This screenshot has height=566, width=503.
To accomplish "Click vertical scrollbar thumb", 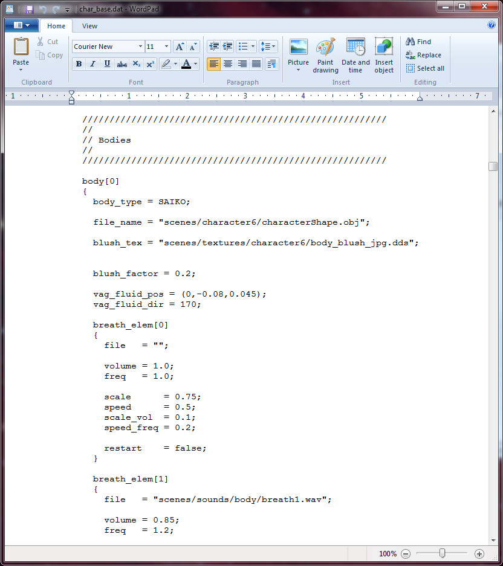I will tap(493, 166).
